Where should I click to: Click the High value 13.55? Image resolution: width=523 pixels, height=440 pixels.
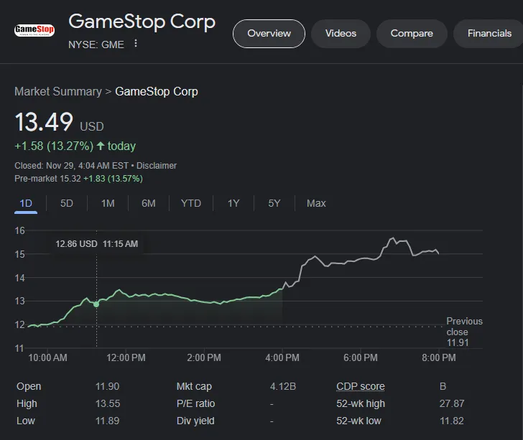click(x=108, y=403)
